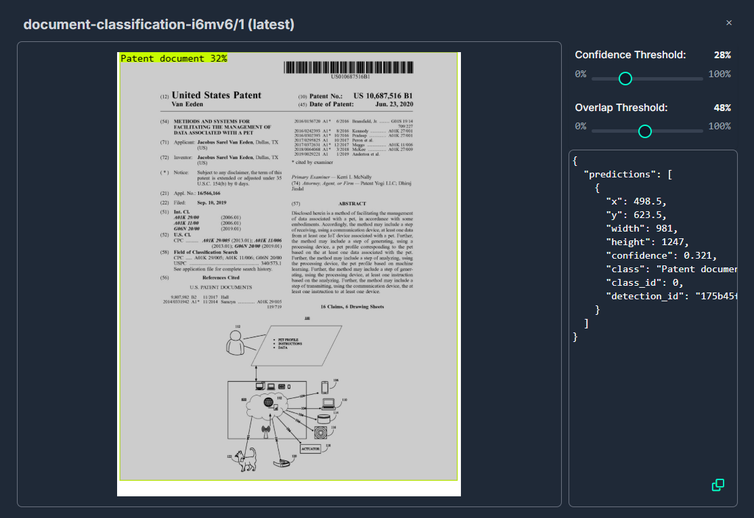Viewport: 754px width, 518px height.
Task: Adjust the Overlap Threshold slider handle
Action: pyautogui.click(x=645, y=131)
